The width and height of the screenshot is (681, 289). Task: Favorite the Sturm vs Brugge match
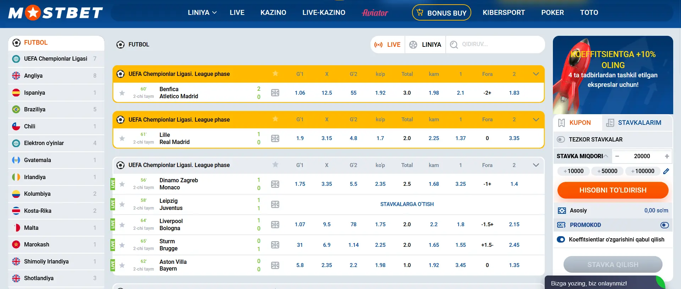tap(122, 245)
